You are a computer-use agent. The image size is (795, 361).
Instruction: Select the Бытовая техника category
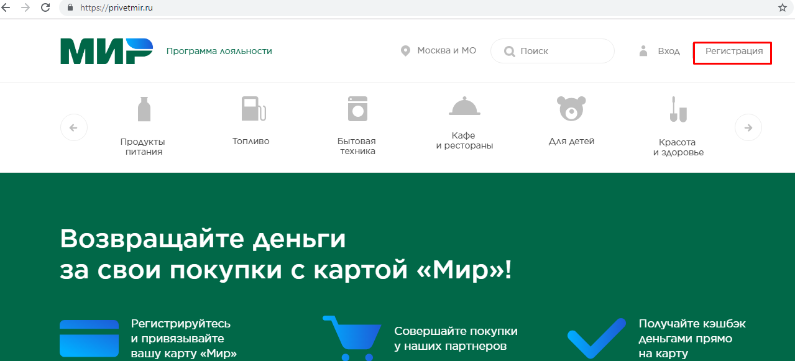pos(357,146)
